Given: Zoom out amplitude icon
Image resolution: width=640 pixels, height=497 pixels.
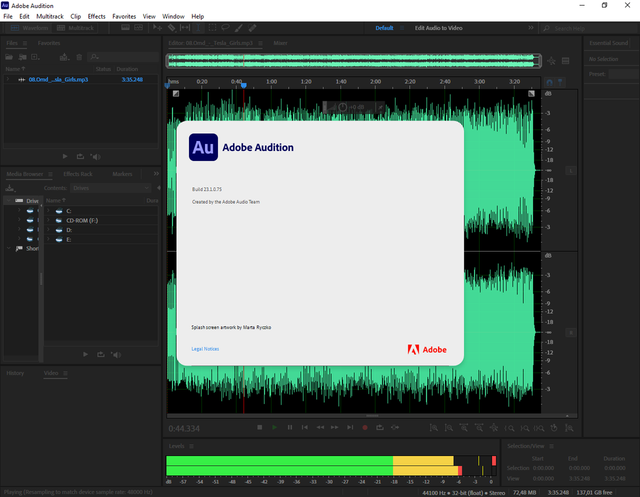Looking at the screenshot, I should [x=449, y=427].
